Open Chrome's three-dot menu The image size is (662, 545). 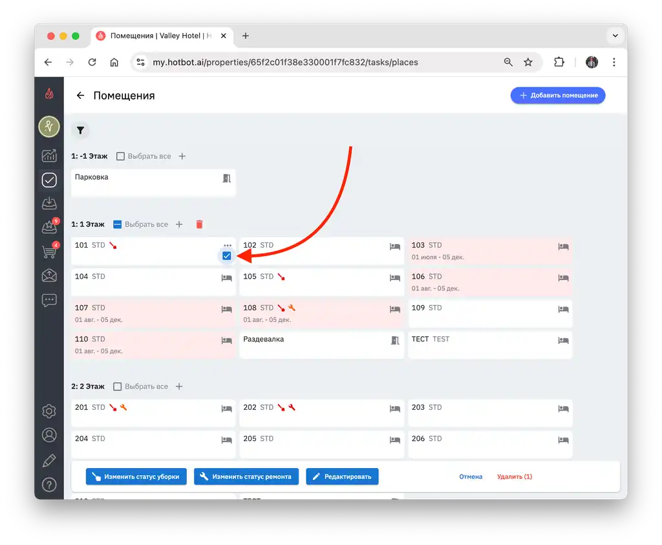(614, 63)
